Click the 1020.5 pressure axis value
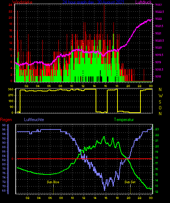This screenshot has width=170, height=203. tap(159, 41)
